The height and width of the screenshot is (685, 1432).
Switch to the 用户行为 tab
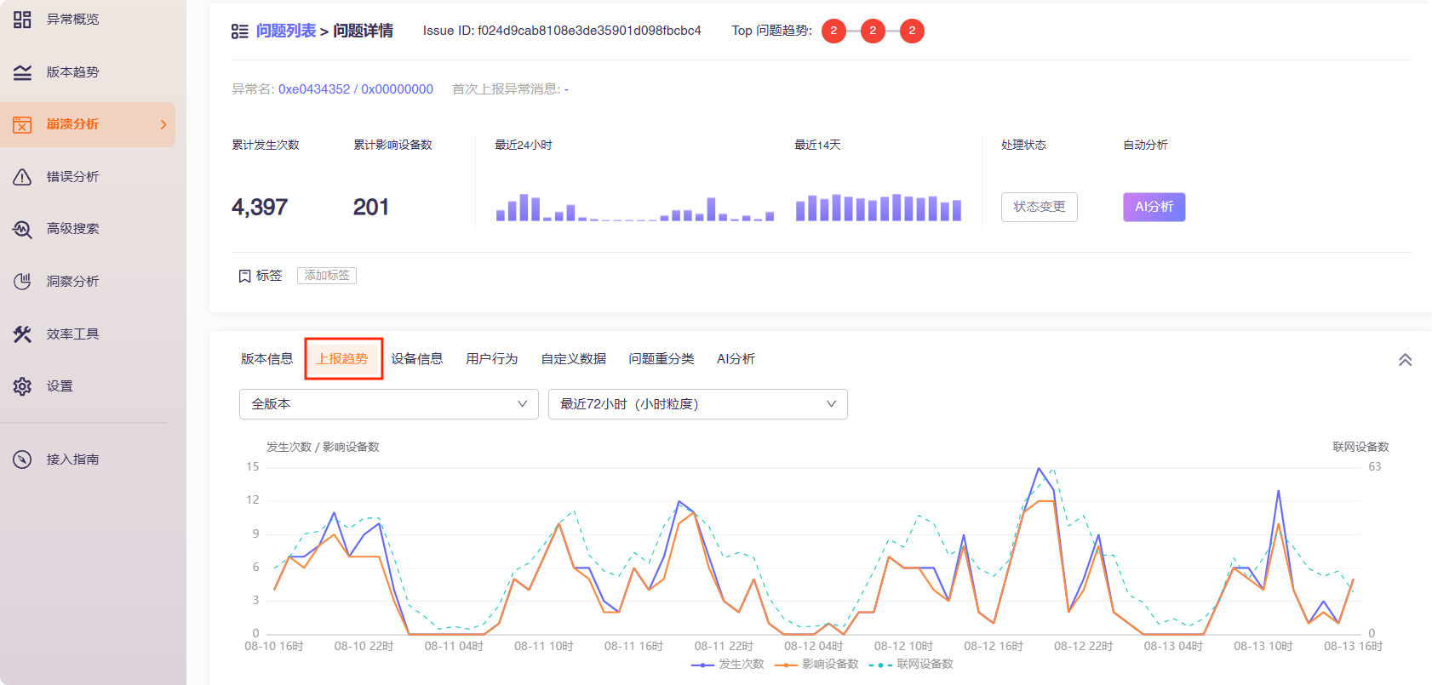(491, 359)
